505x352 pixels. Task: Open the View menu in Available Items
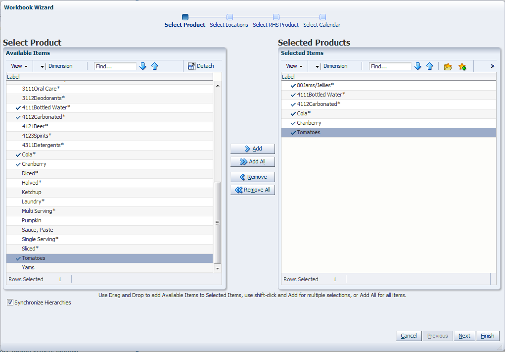(19, 66)
